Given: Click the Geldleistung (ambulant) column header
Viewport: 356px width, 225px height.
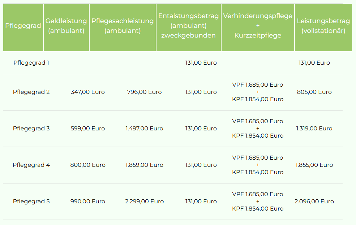Looking at the screenshot, I should coord(66,26).
